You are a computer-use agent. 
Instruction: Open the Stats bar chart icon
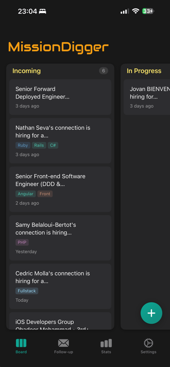(106, 343)
